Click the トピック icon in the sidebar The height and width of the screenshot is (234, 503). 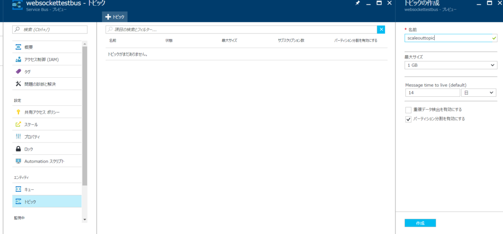coord(18,202)
